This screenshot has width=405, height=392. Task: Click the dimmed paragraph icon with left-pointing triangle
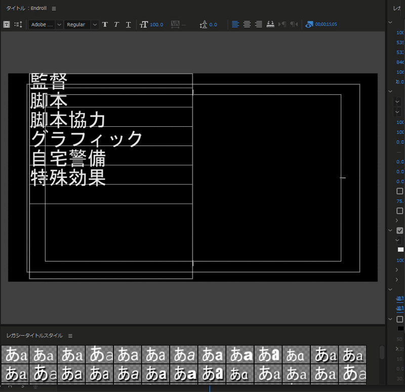294,24
